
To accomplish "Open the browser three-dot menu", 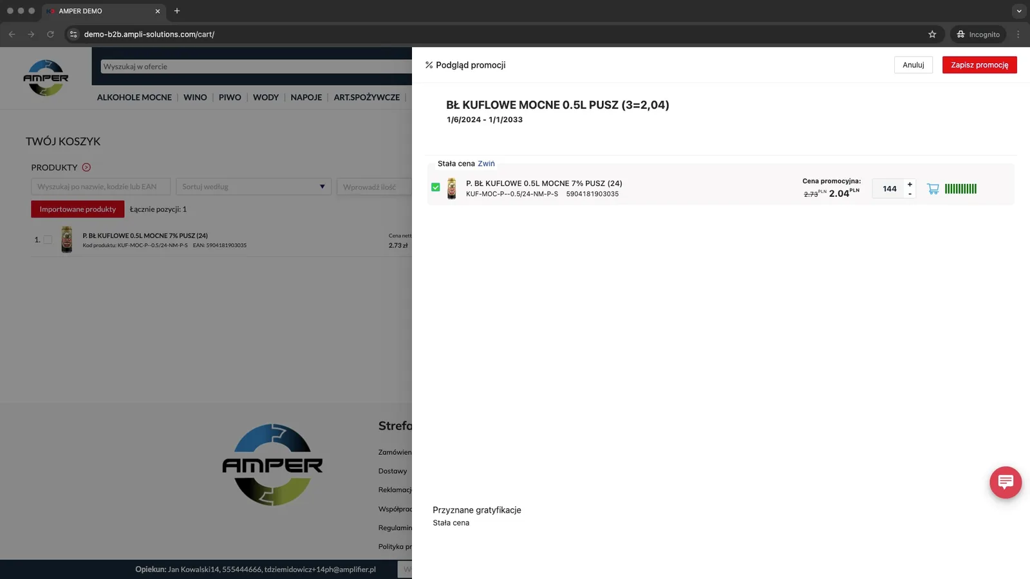I will pyautogui.click(x=1018, y=34).
